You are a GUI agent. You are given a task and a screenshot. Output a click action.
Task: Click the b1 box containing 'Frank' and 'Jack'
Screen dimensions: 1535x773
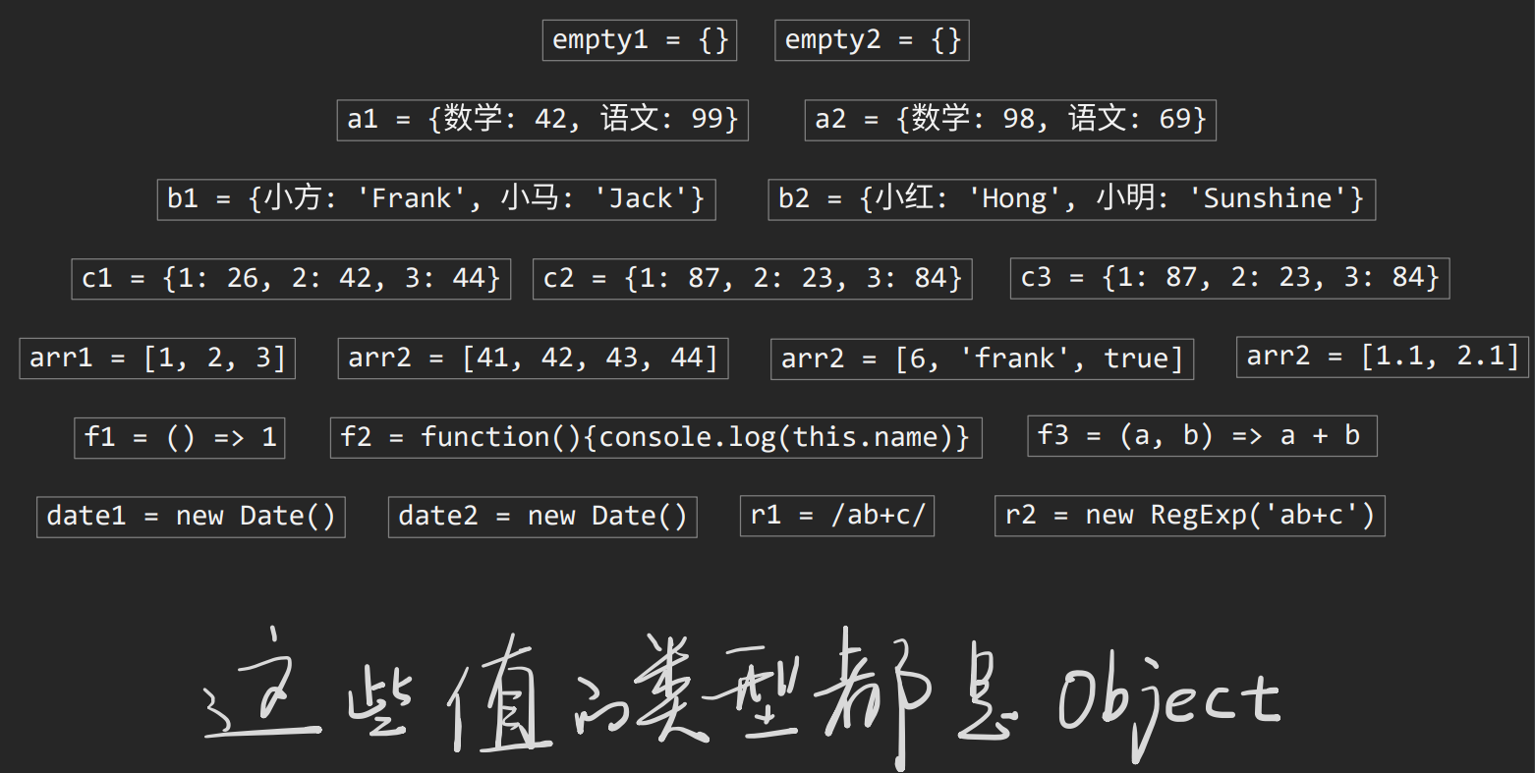436,199
